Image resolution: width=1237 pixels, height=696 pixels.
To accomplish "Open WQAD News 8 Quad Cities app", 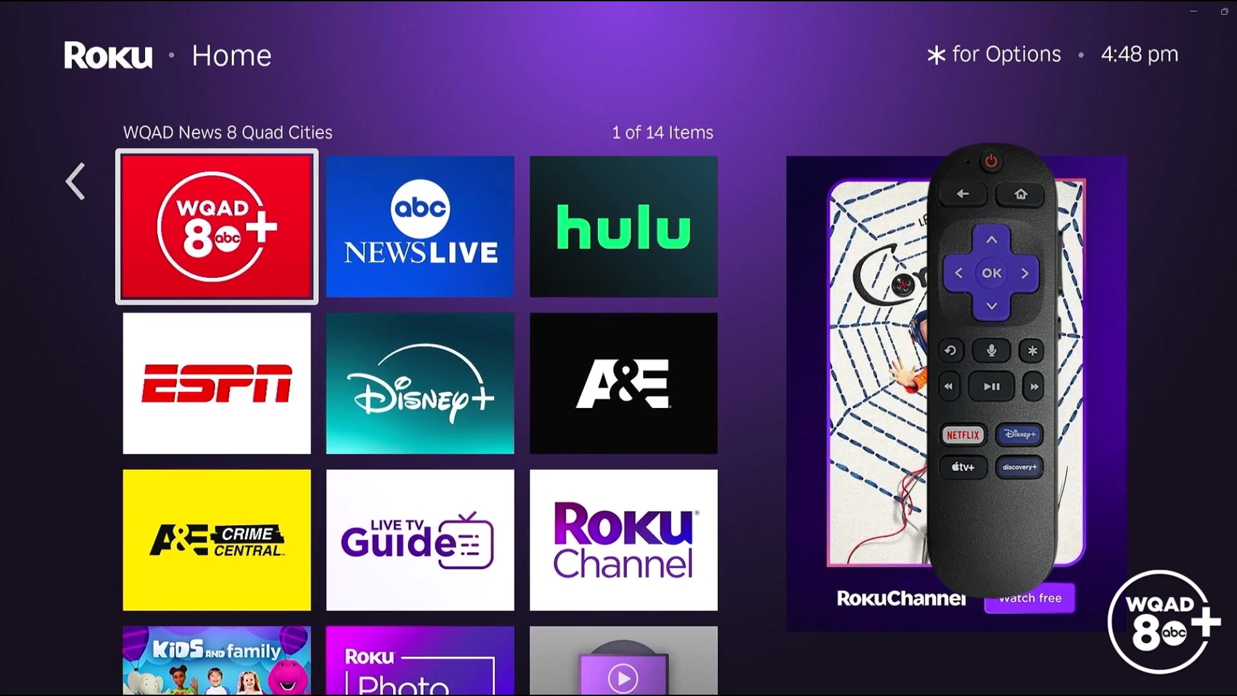I will point(216,227).
